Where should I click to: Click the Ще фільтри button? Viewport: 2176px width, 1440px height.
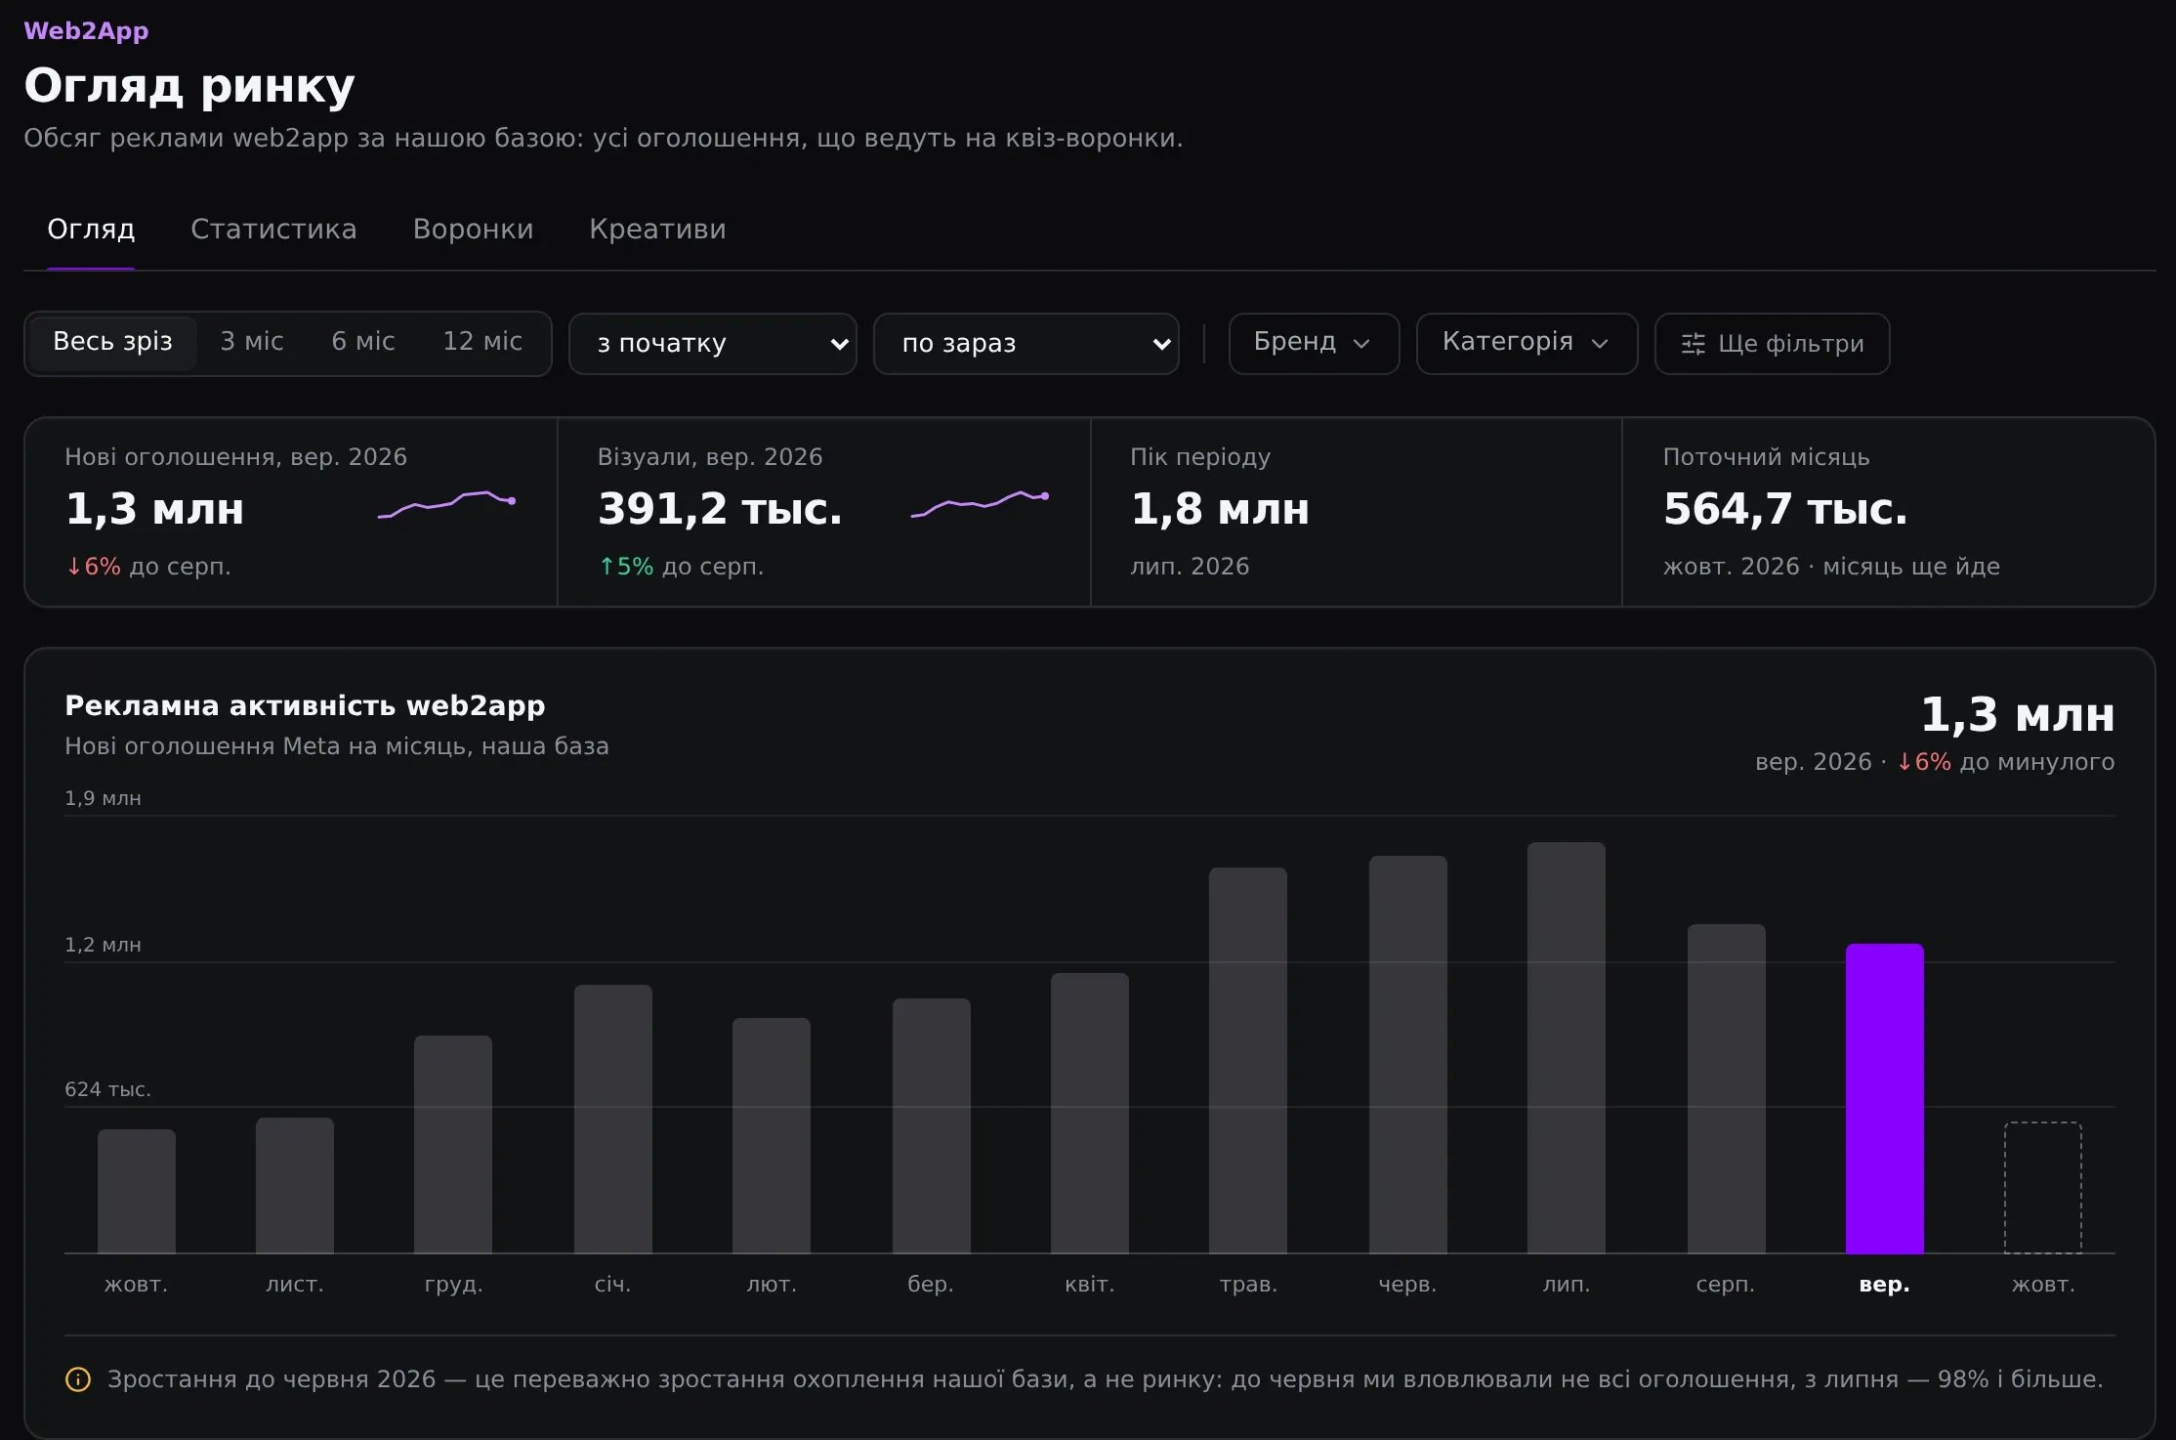pyautogui.click(x=1772, y=344)
